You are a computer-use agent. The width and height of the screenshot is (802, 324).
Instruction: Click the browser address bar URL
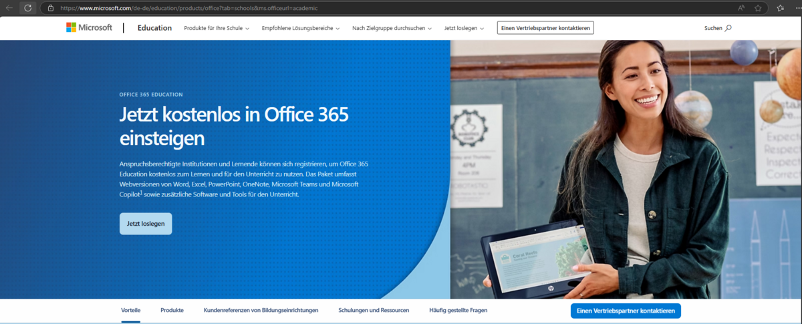tap(200, 8)
